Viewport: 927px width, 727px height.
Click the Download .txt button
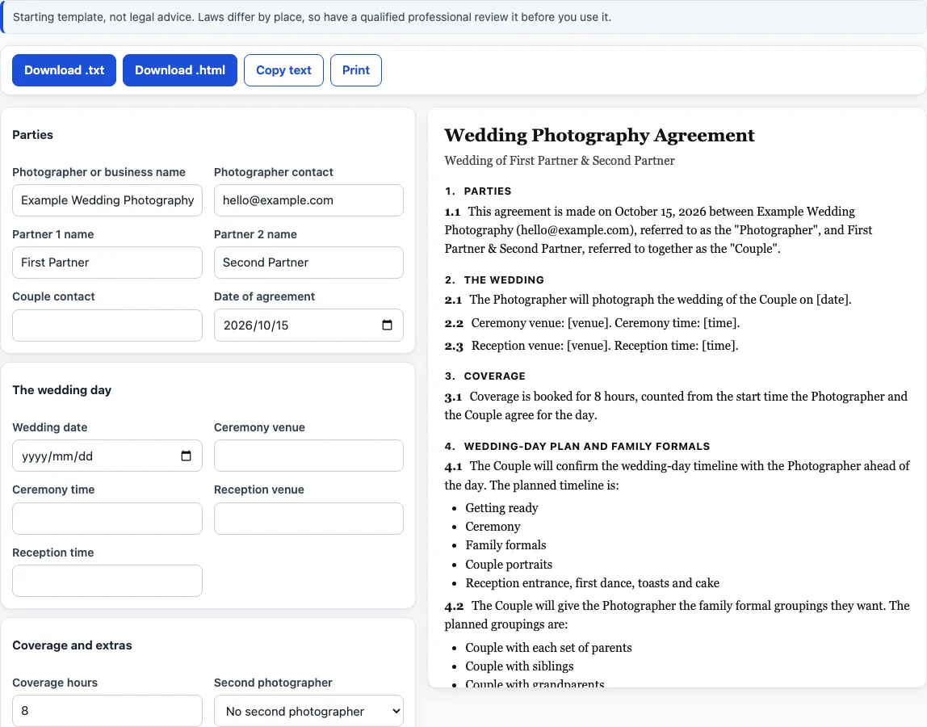(x=64, y=69)
